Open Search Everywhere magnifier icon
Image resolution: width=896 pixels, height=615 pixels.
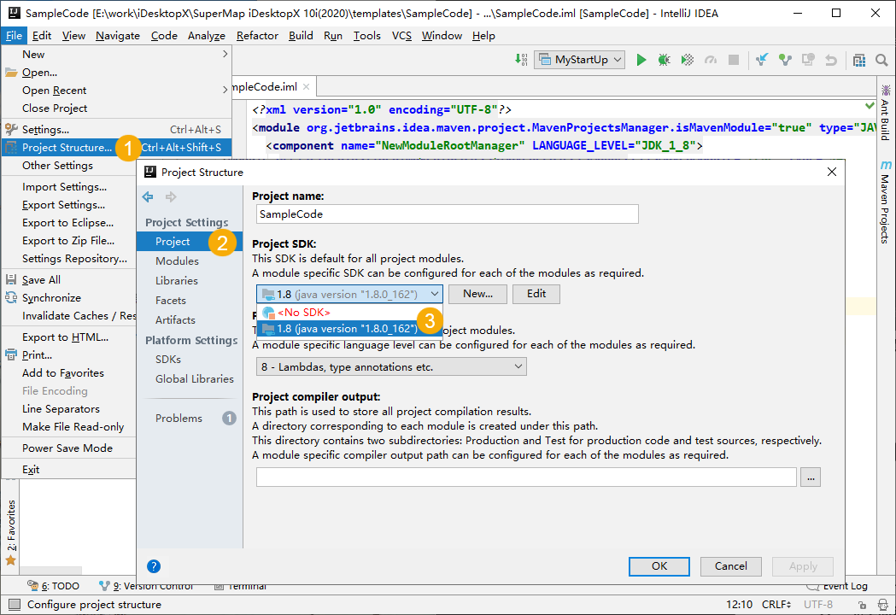(x=881, y=60)
